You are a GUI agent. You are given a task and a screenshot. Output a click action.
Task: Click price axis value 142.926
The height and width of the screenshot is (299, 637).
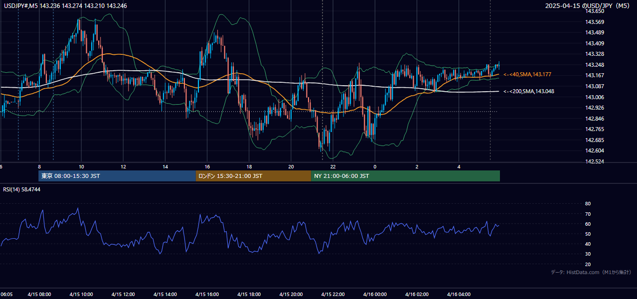click(x=594, y=108)
